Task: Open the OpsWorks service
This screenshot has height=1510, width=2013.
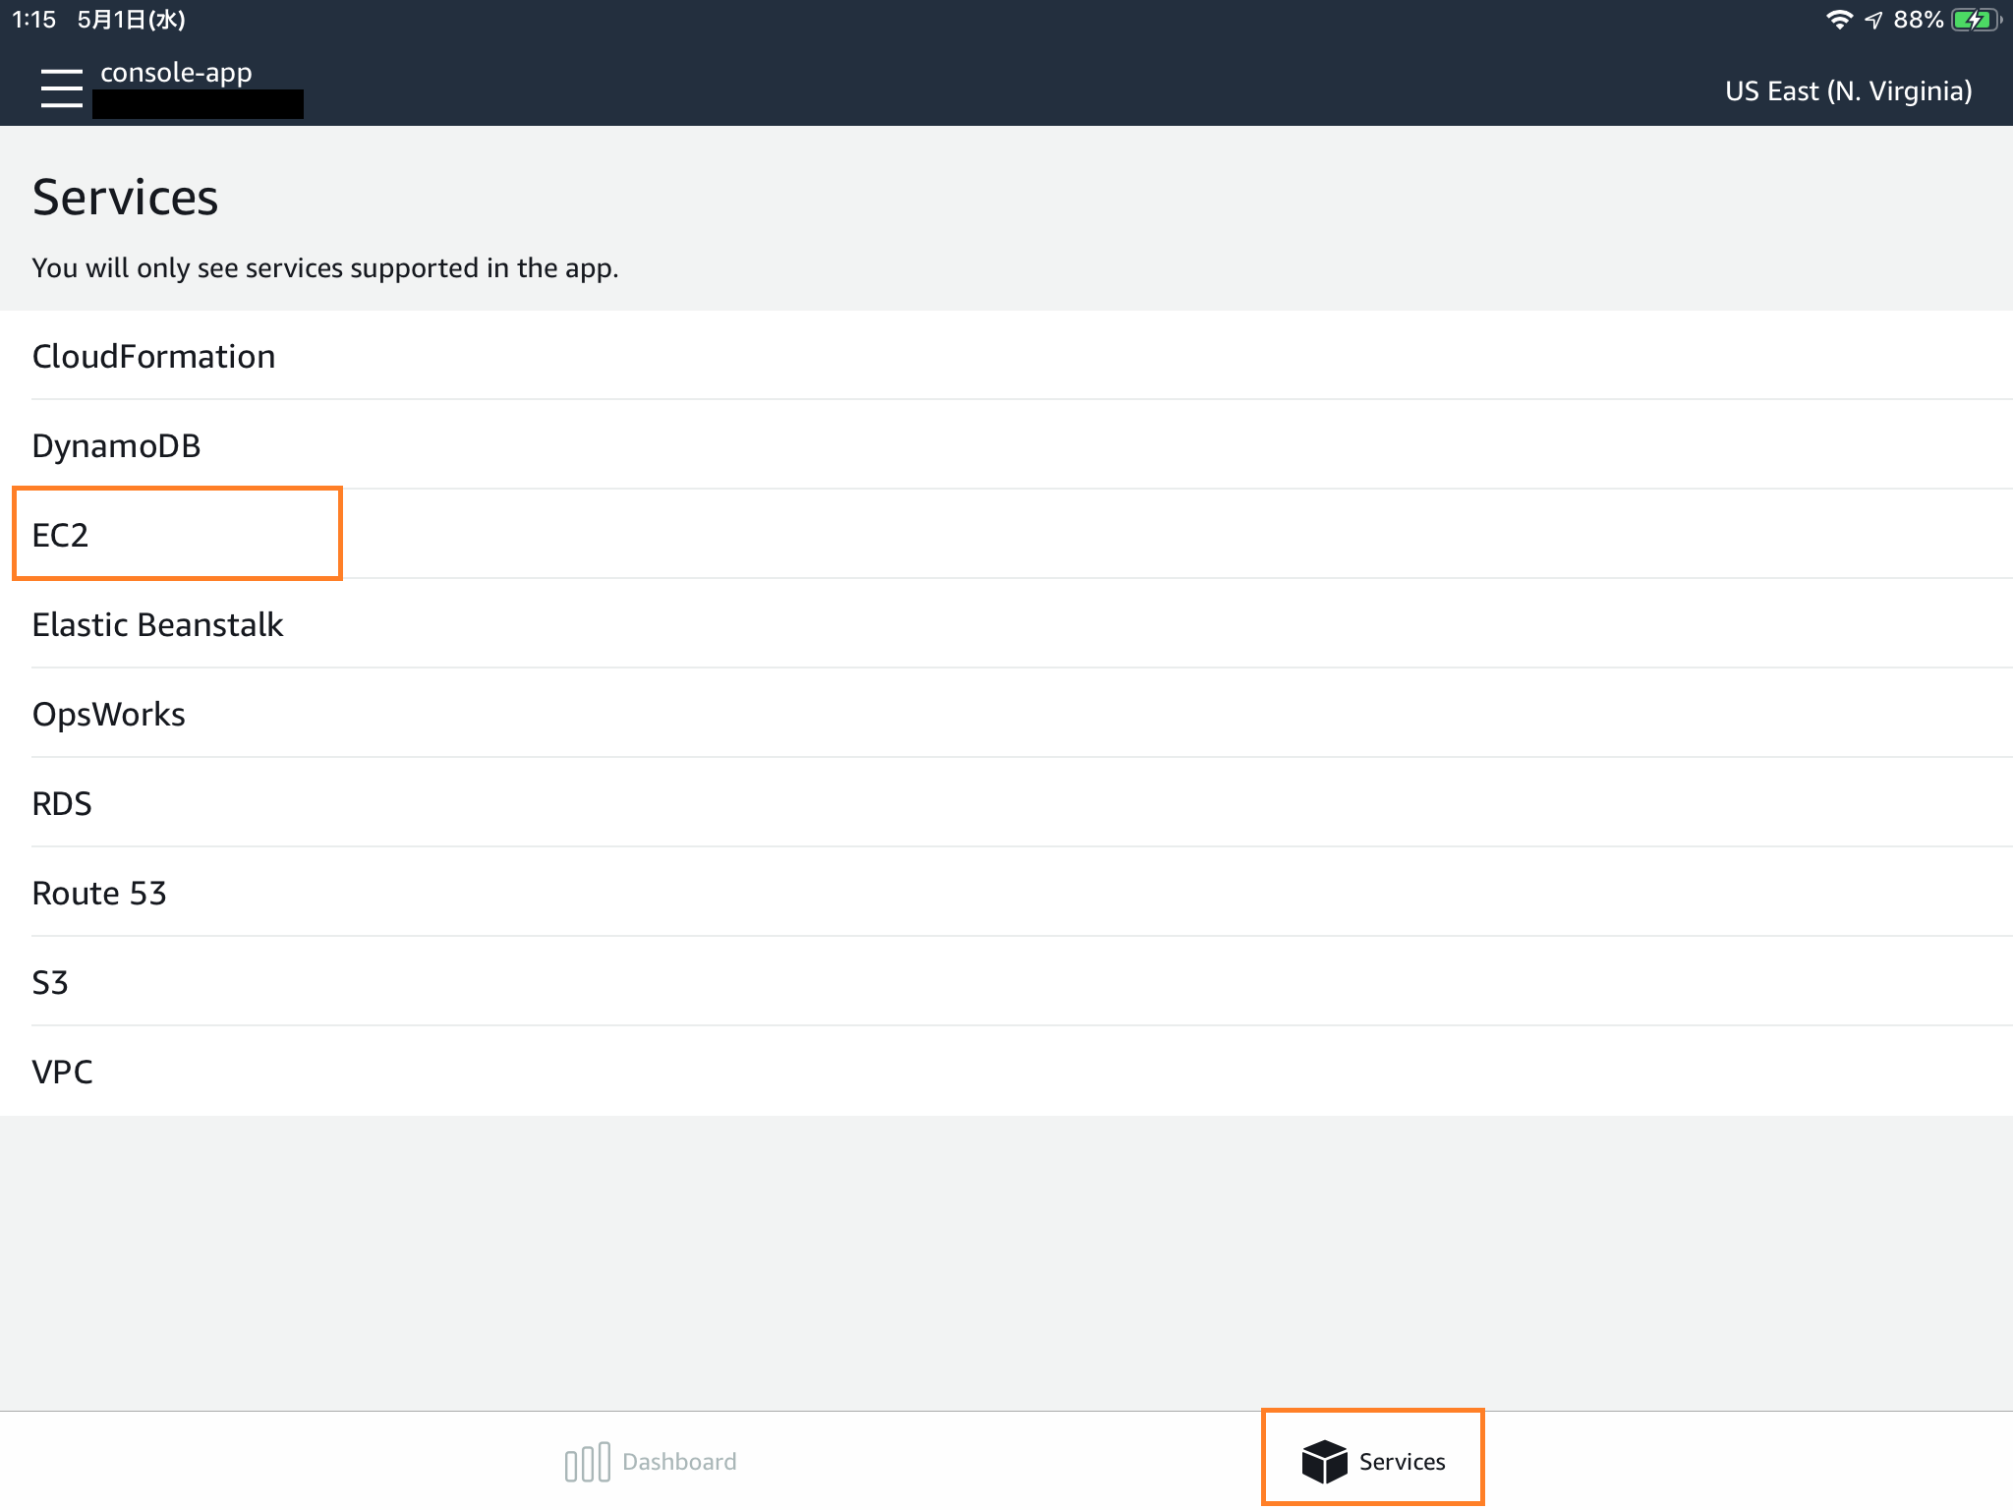Action: (108, 714)
